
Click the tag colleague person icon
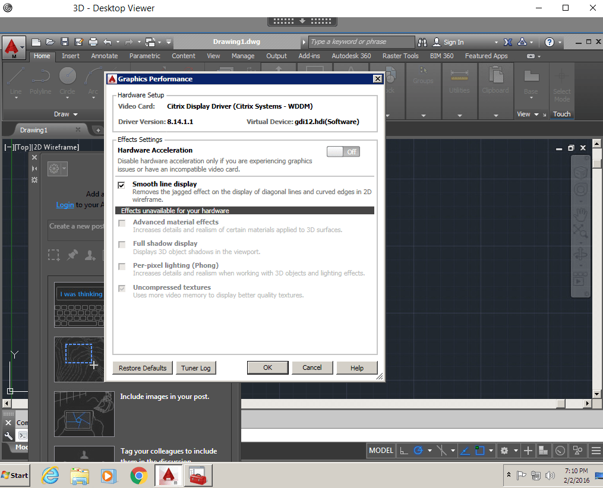click(x=90, y=255)
